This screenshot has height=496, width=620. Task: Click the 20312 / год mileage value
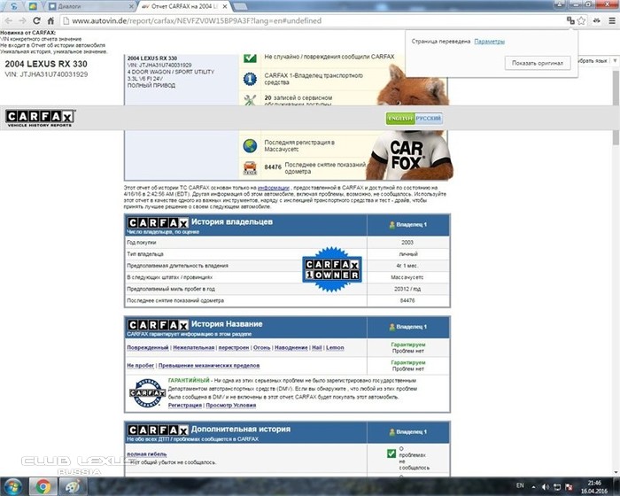[407, 289]
